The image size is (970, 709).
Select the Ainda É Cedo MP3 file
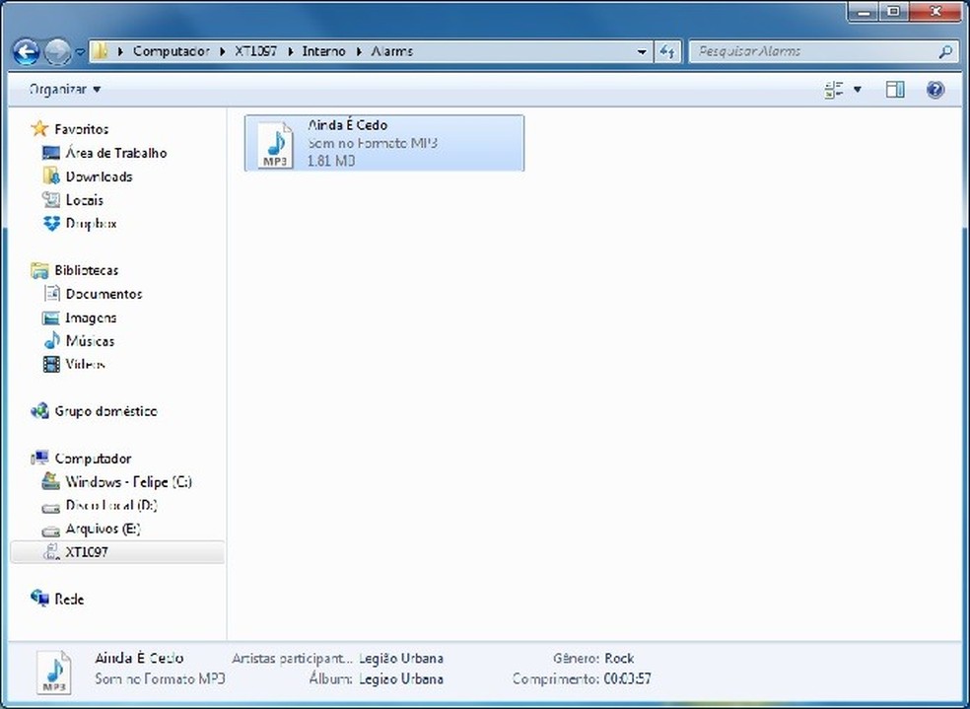(384, 143)
